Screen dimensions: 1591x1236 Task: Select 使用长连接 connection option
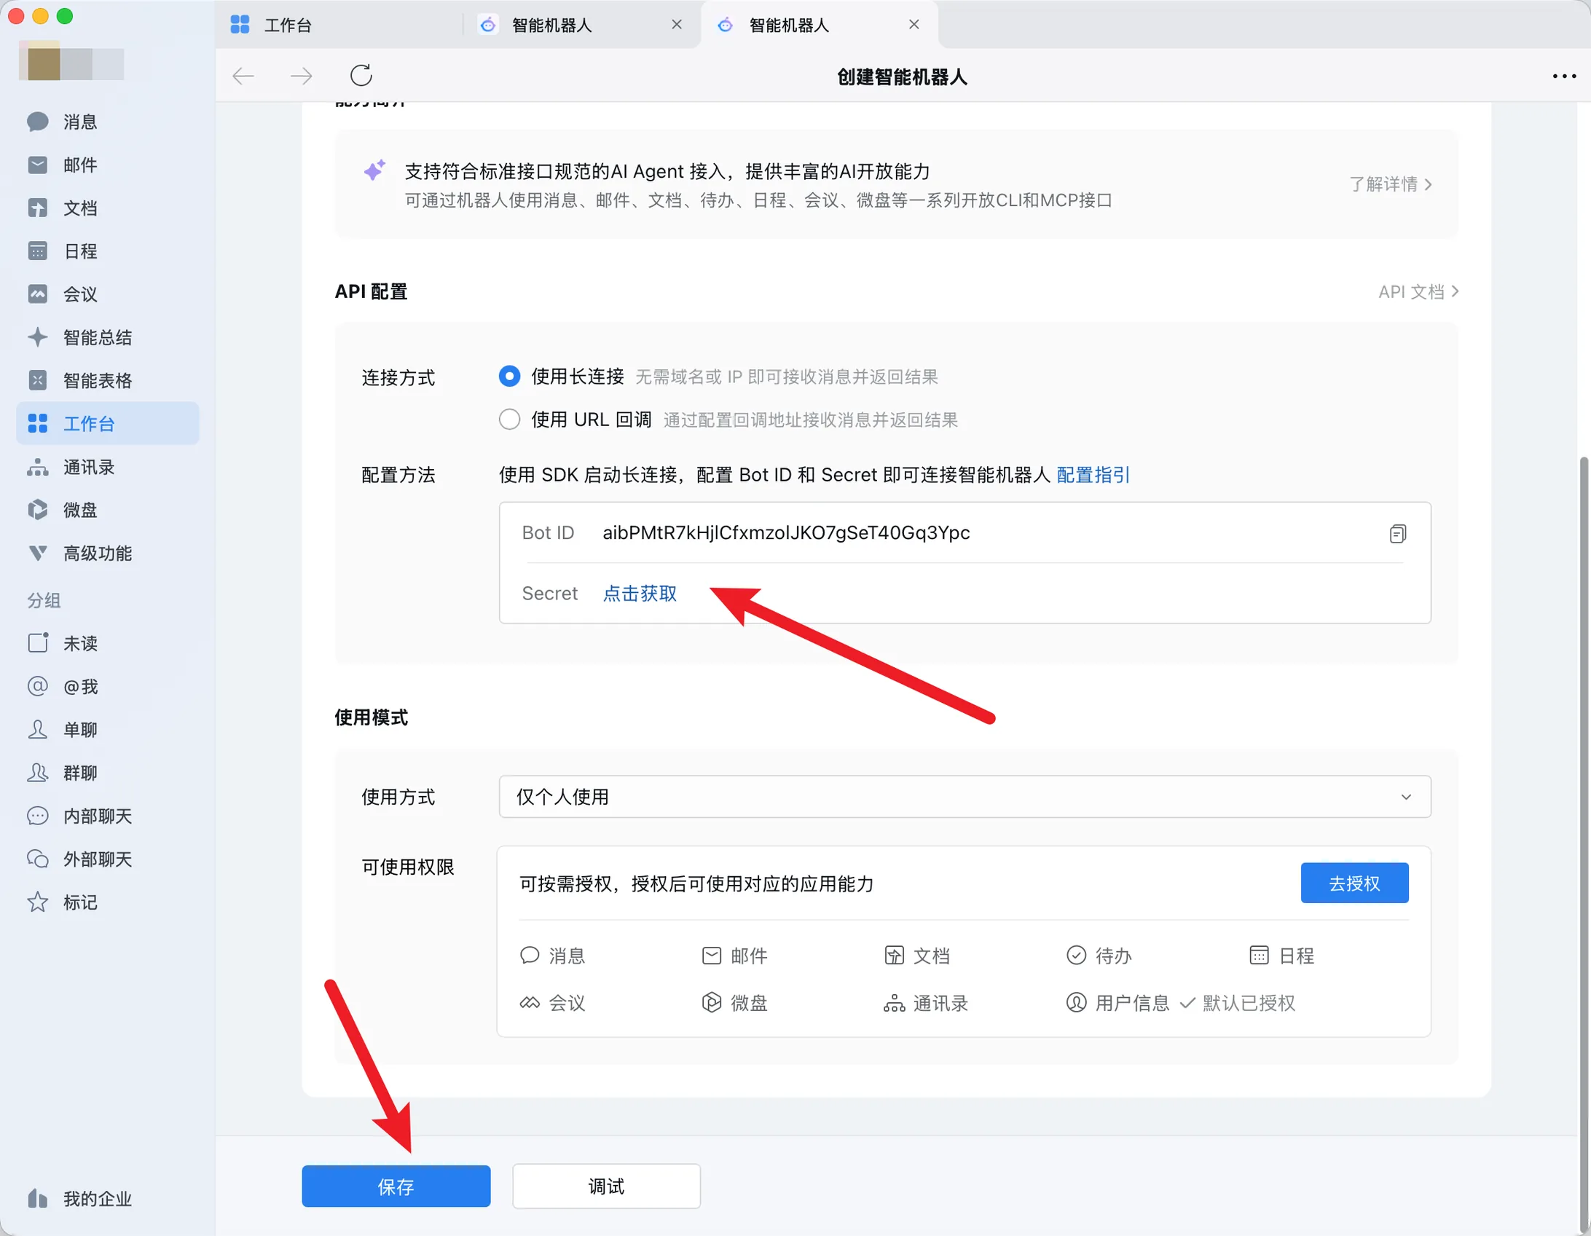point(509,377)
